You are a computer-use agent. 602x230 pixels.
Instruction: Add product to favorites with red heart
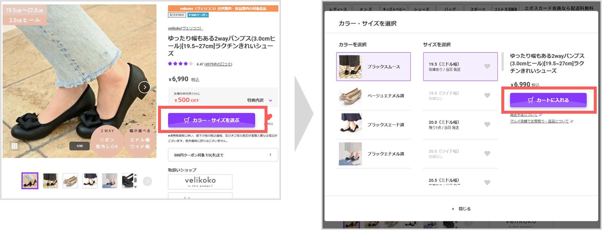tap(270, 117)
